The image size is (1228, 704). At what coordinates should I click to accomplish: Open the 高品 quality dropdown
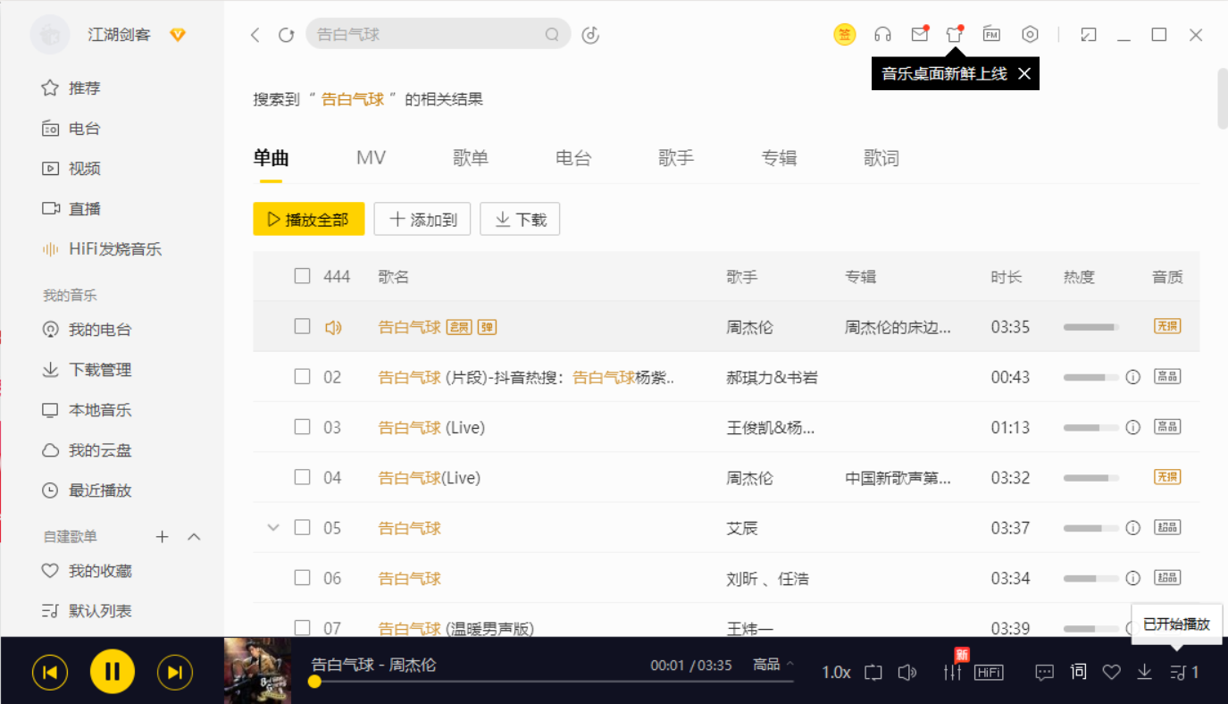coord(773,665)
